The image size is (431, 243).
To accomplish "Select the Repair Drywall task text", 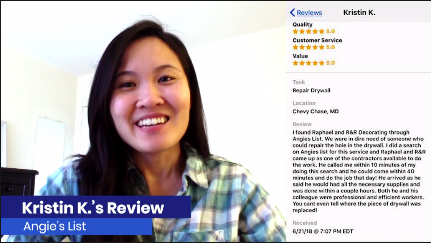I will click(x=311, y=90).
